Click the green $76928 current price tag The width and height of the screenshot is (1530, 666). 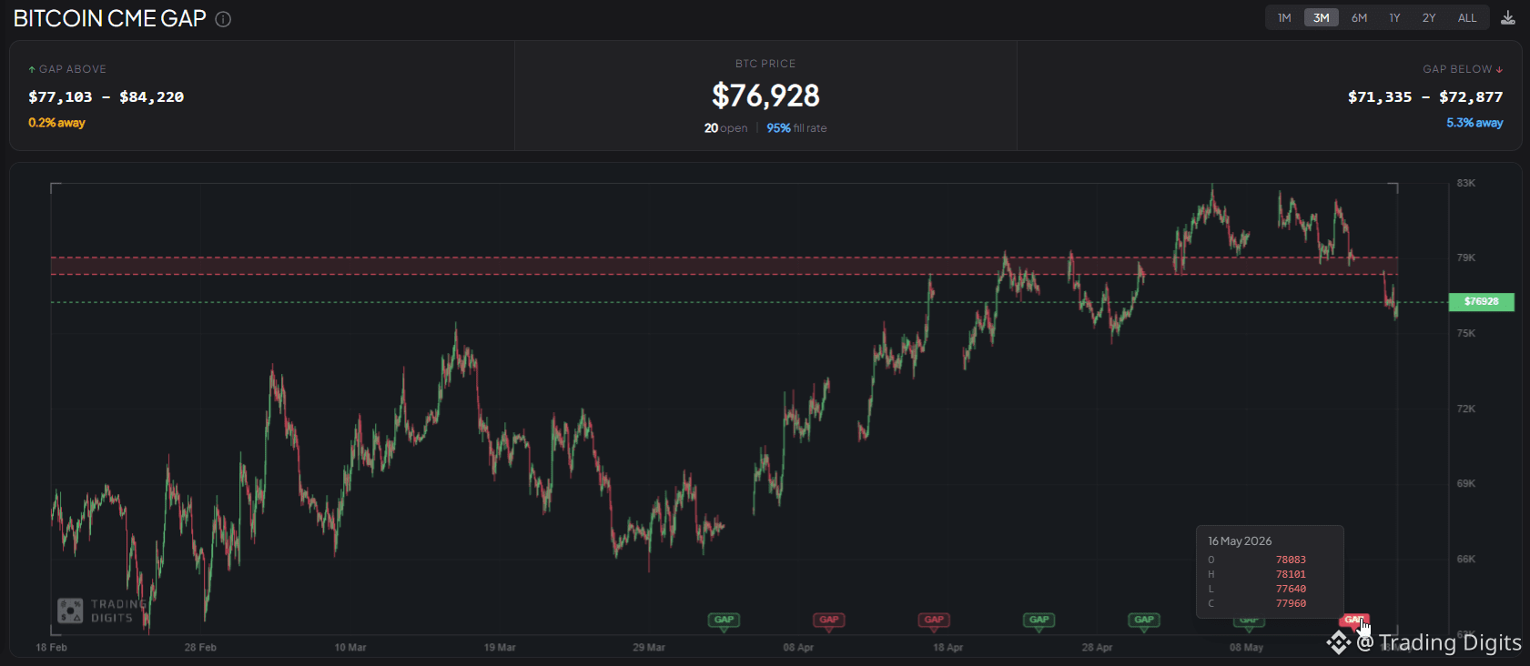1481,302
